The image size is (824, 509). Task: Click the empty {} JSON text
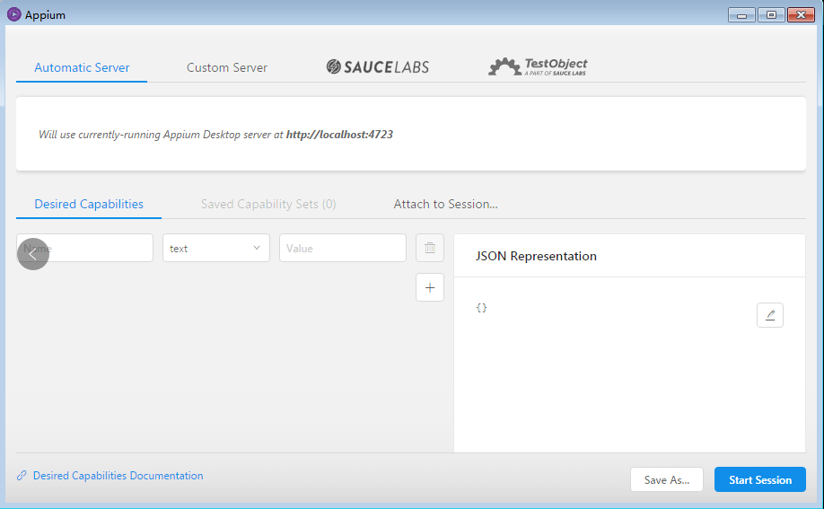[x=481, y=308]
